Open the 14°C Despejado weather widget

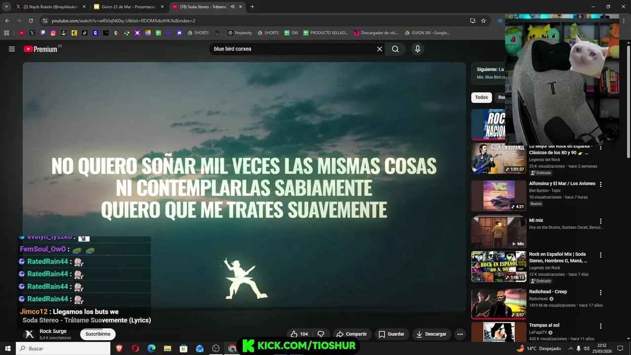[538, 349]
